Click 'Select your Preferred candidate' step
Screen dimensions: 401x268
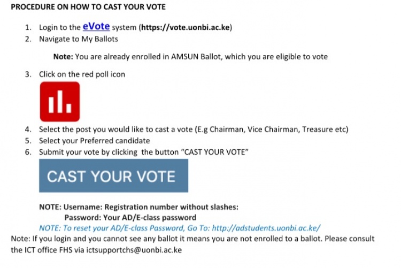tap(94, 141)
